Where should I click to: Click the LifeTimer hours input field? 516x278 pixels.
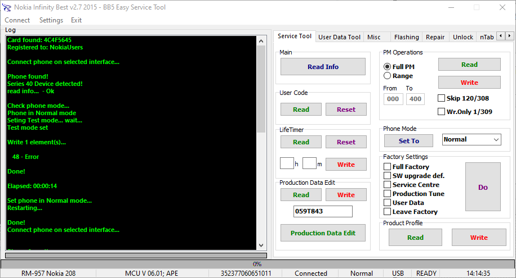[x=287, y=163]
